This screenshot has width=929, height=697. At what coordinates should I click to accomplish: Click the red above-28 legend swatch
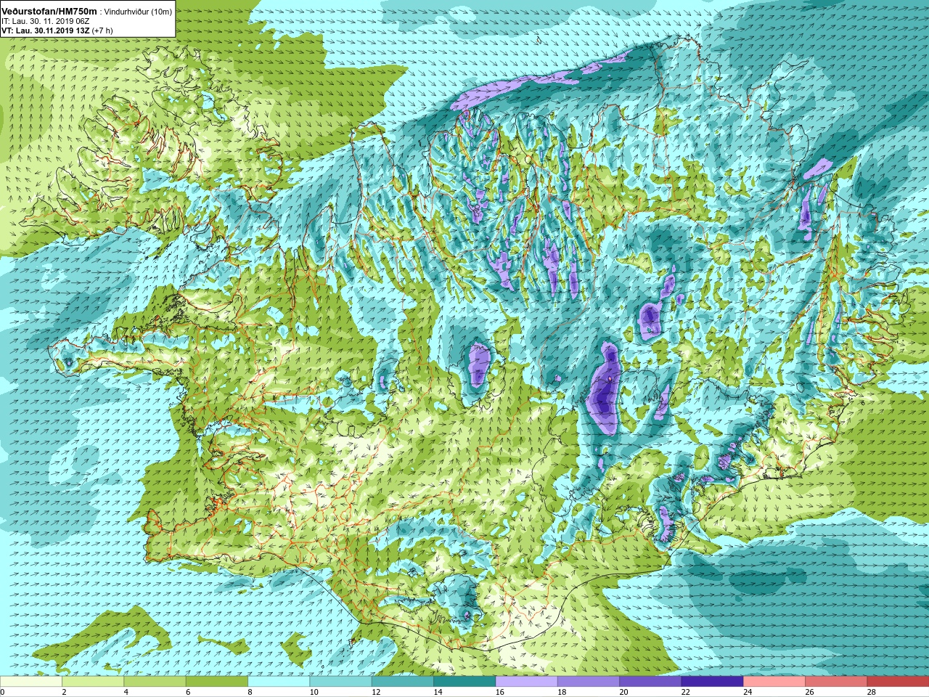pyautogui.click(x=898, y=682)
